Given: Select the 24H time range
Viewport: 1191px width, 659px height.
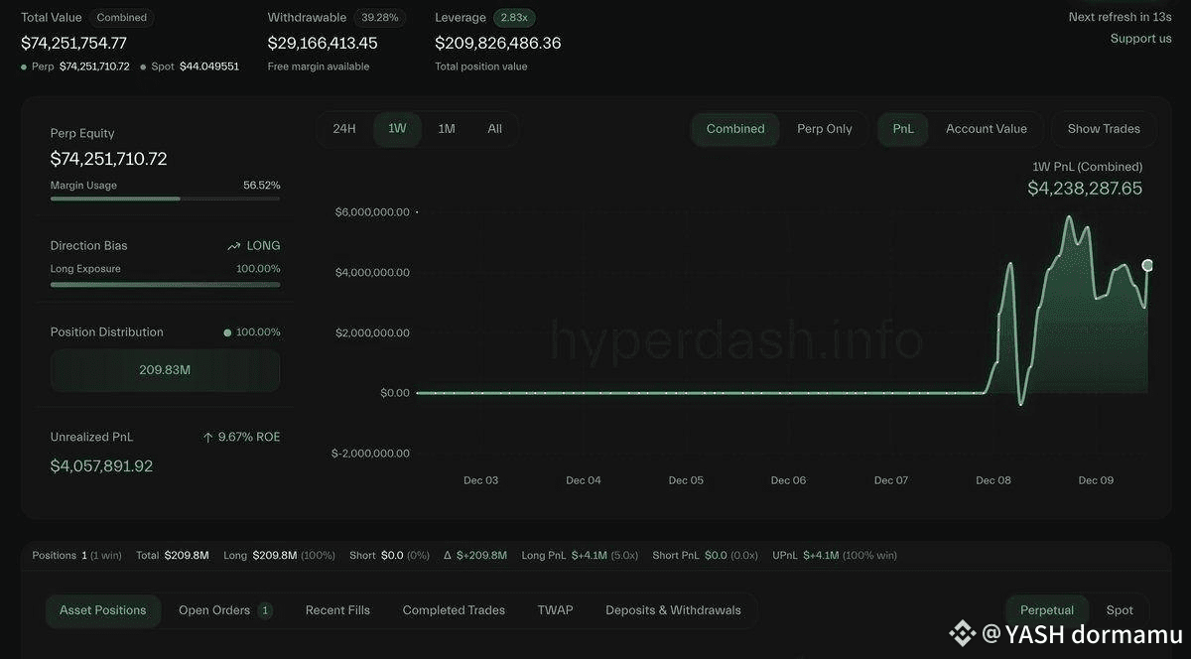Looking at the screenshot, I should pyautogui.click(x=344, y=129).
